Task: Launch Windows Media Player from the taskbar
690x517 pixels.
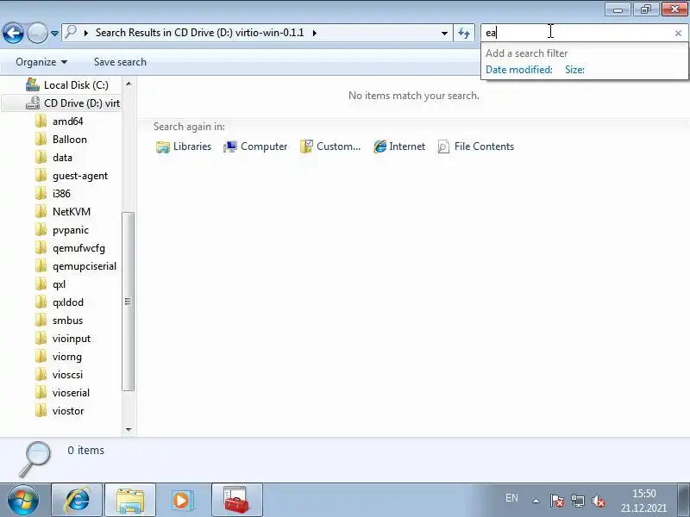Action: (x=181, y=500)
